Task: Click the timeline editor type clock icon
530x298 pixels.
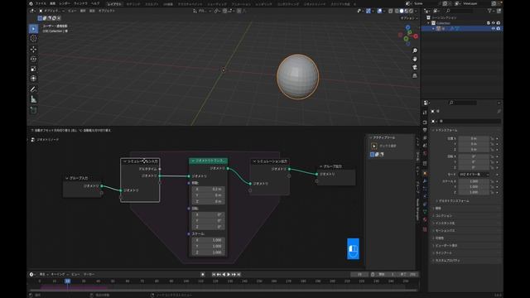Action: coord(31,274)
